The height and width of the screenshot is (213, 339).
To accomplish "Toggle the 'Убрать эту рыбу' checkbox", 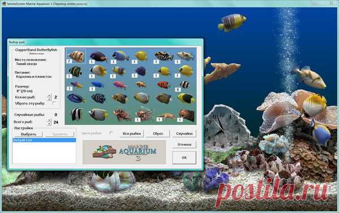I will tap(54, 103).
